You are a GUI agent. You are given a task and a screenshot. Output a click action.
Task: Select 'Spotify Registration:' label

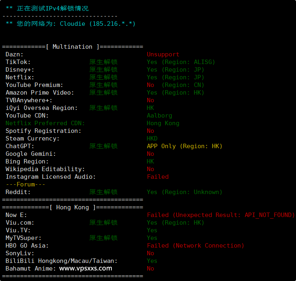tap(43, 131)
